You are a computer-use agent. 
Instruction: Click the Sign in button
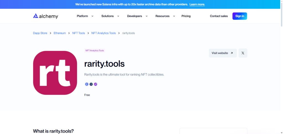pos(240,16)
